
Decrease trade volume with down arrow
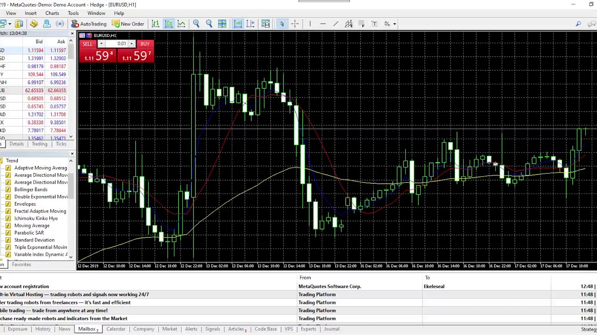click(101, 44)
